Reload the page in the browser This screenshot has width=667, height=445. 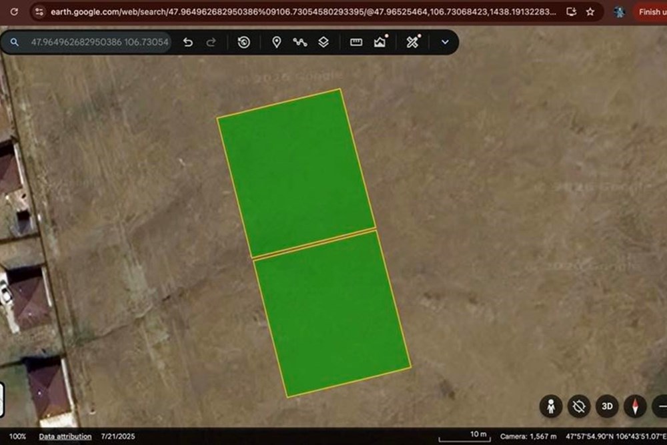point(14,12)
